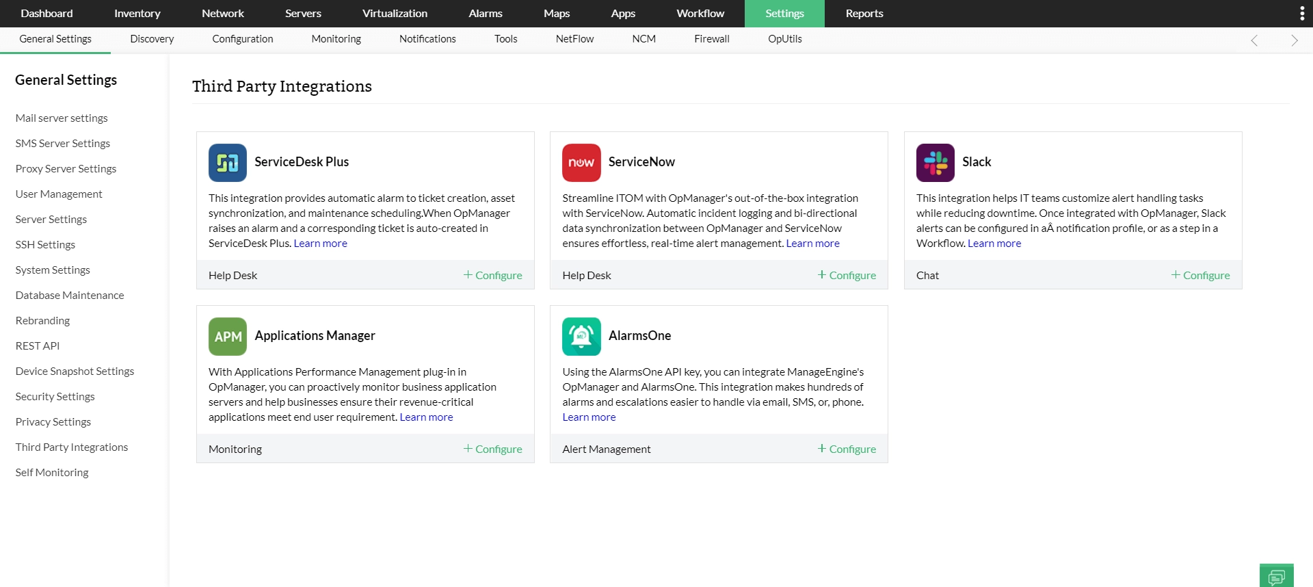Configure the ServiceDesk Plus integration
This screenshot has height=587, width=1313.
coord(492,275)
